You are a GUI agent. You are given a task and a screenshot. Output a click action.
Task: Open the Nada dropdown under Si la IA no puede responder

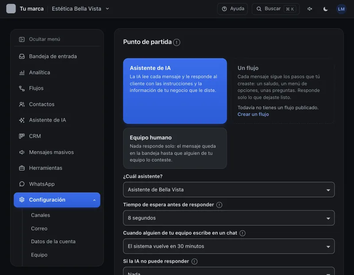click(229, 271)
